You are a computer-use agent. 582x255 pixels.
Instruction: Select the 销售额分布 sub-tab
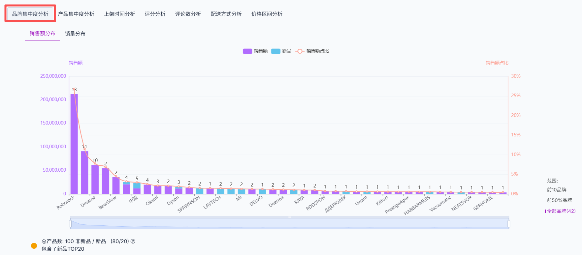click(x=43, y=34)
